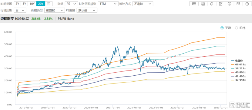Click the price 286.08

coord(36,19)
